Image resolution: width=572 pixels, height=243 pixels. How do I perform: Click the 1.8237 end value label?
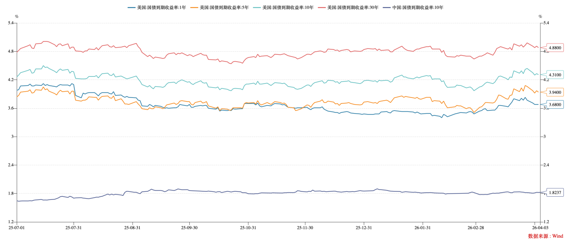tap(555, 192)
